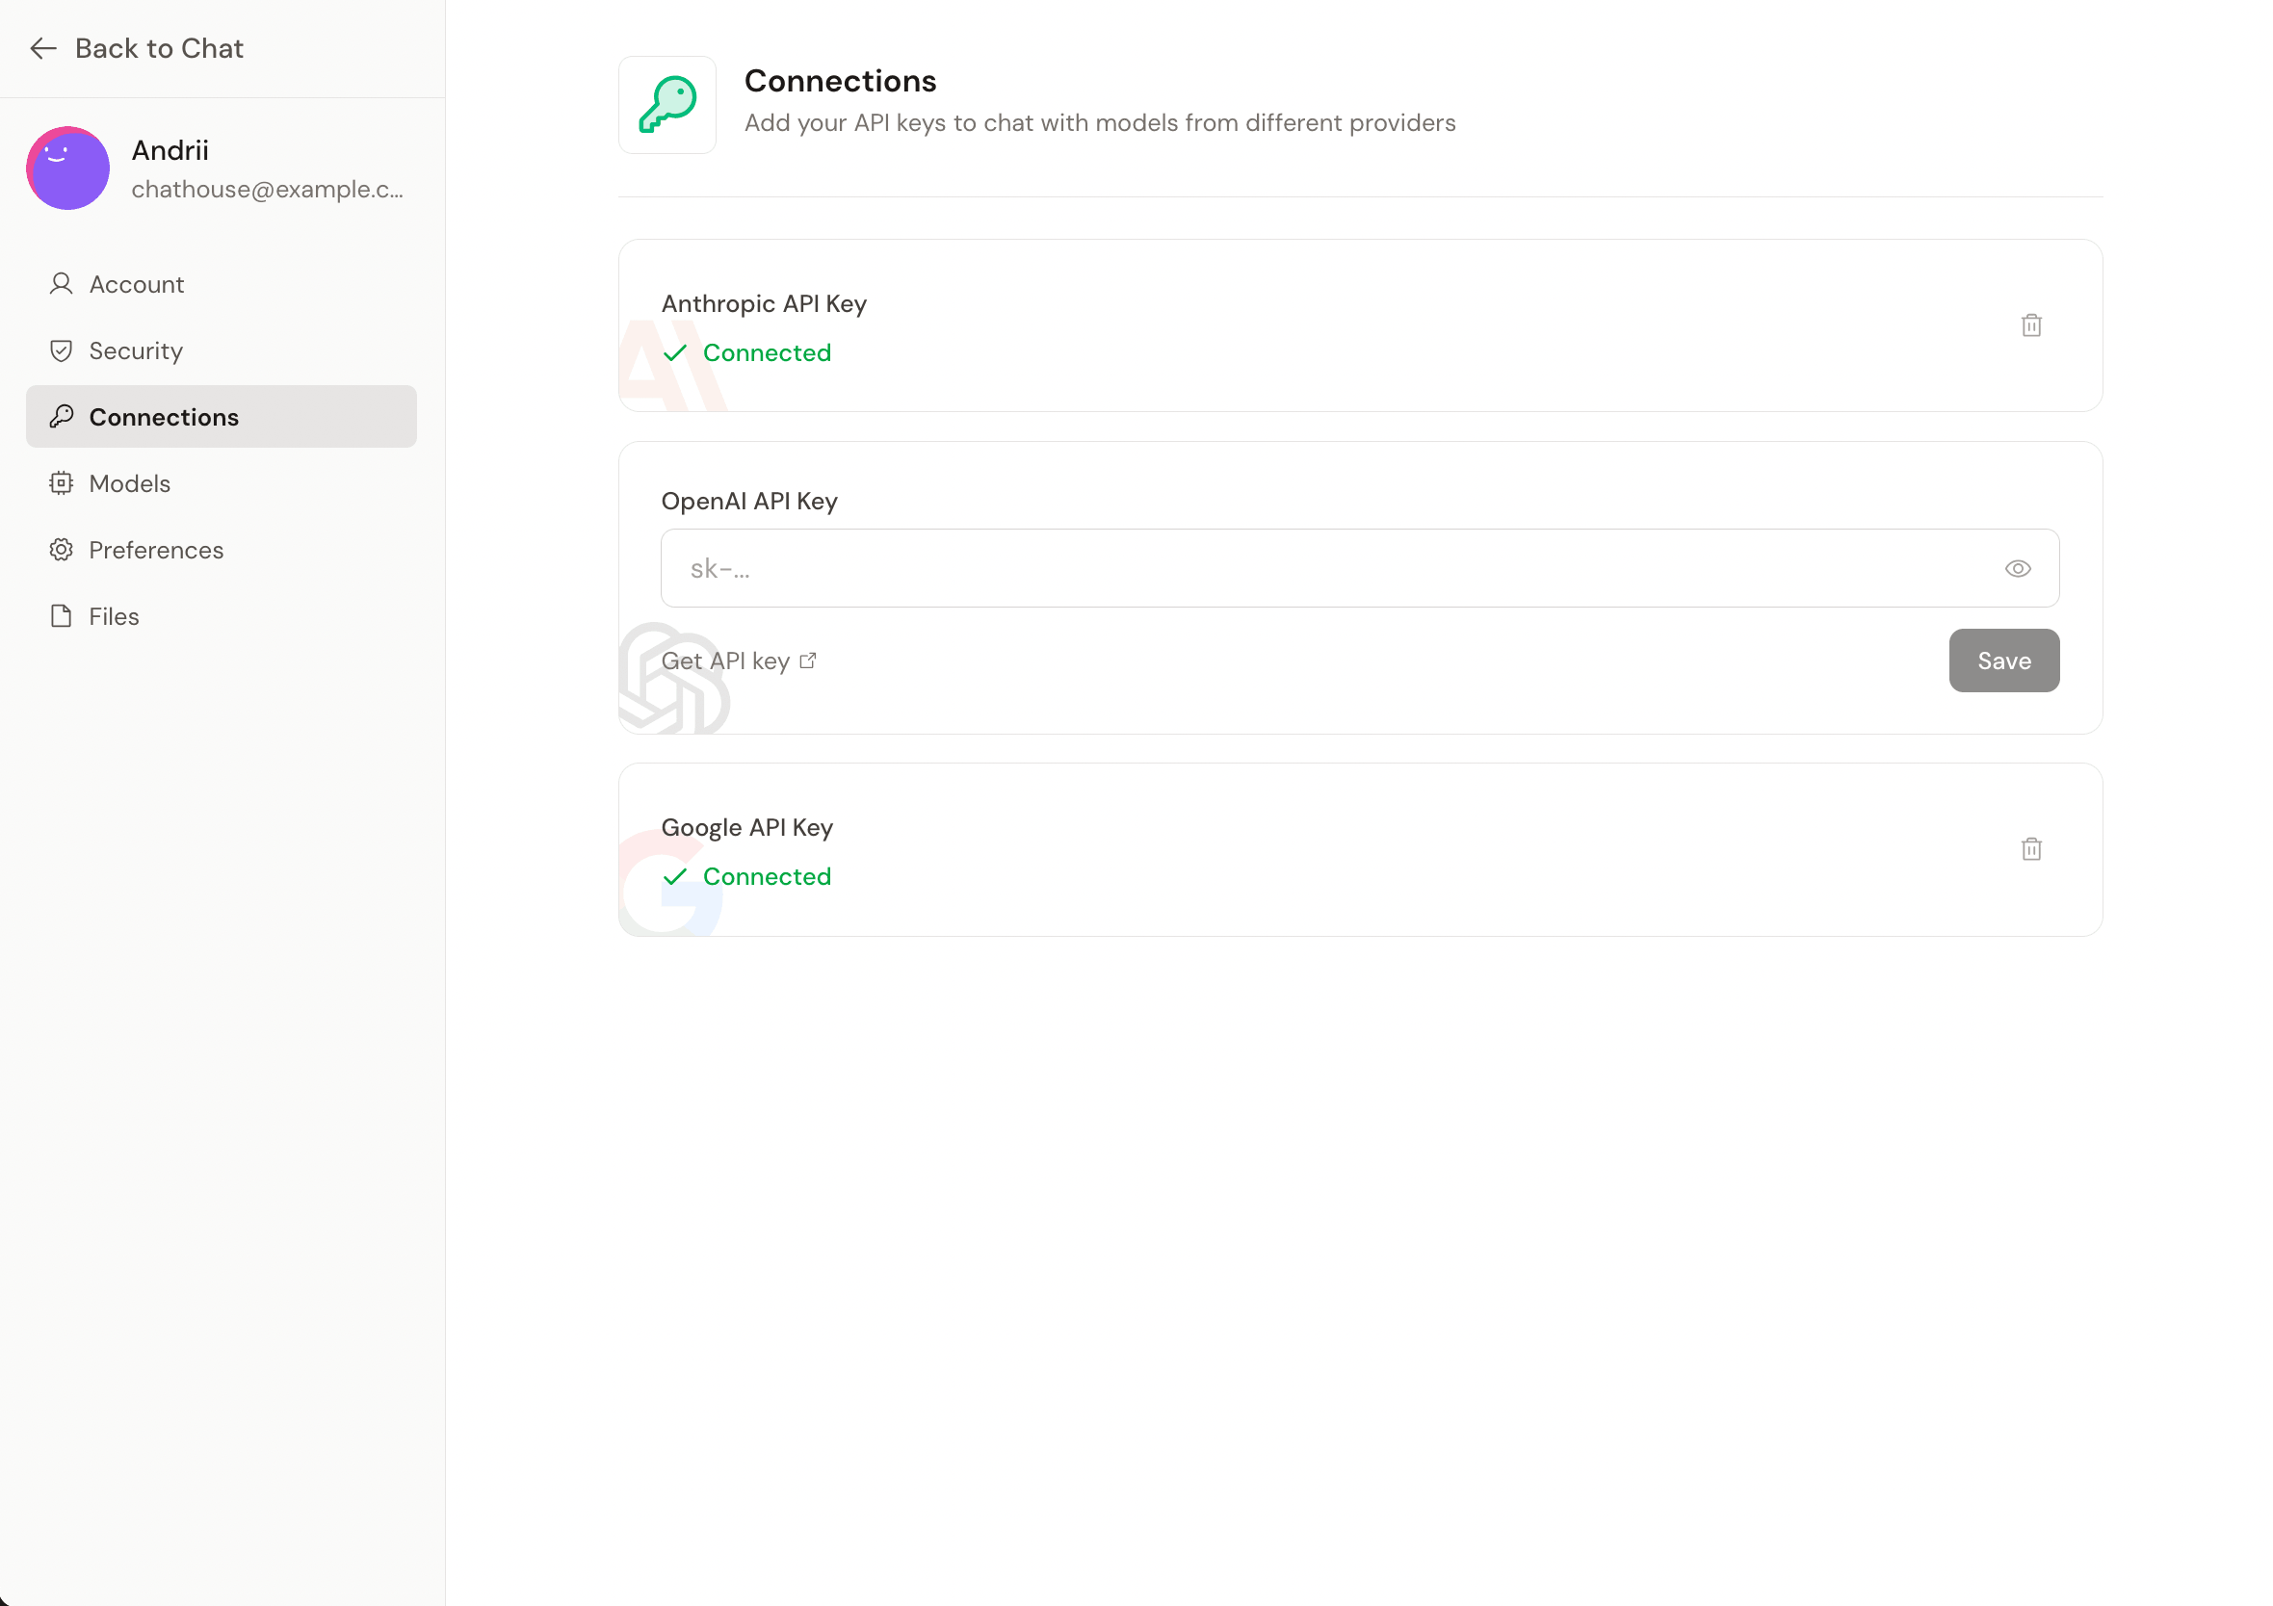Switch to Preferences settings
Screen dimensions: 2273x1606
156,550
